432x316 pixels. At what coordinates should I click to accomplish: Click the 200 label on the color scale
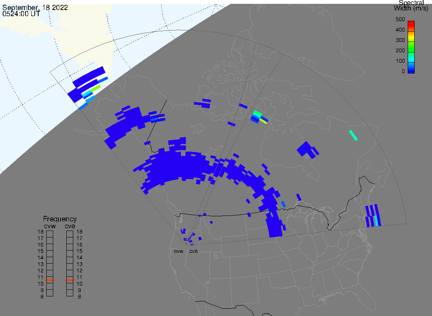click(x=400, y=50)
